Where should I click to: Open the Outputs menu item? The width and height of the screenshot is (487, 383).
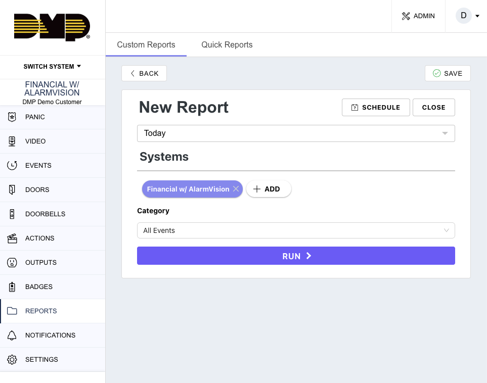coord(53,262)
